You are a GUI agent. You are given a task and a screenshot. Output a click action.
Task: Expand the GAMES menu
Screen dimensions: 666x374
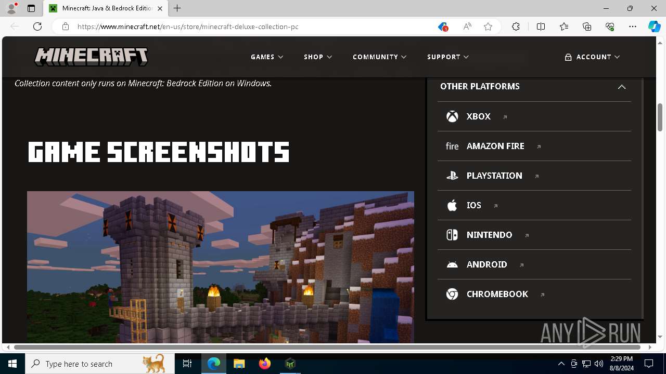[x=267, y=57]
